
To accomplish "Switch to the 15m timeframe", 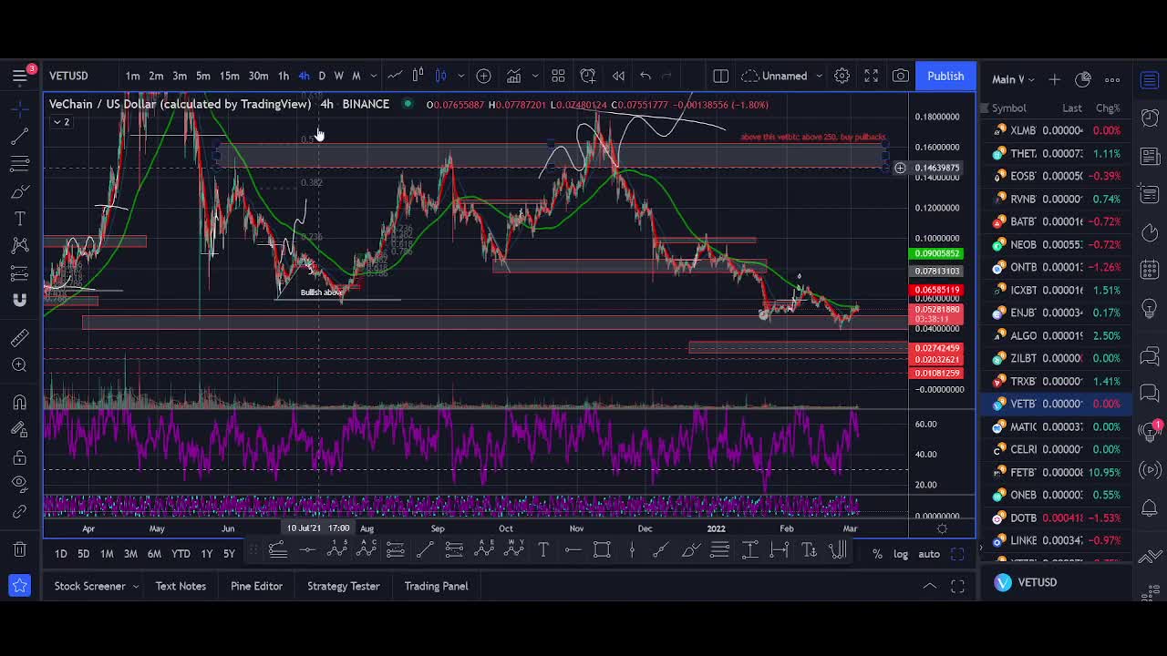I will [229, 76].
